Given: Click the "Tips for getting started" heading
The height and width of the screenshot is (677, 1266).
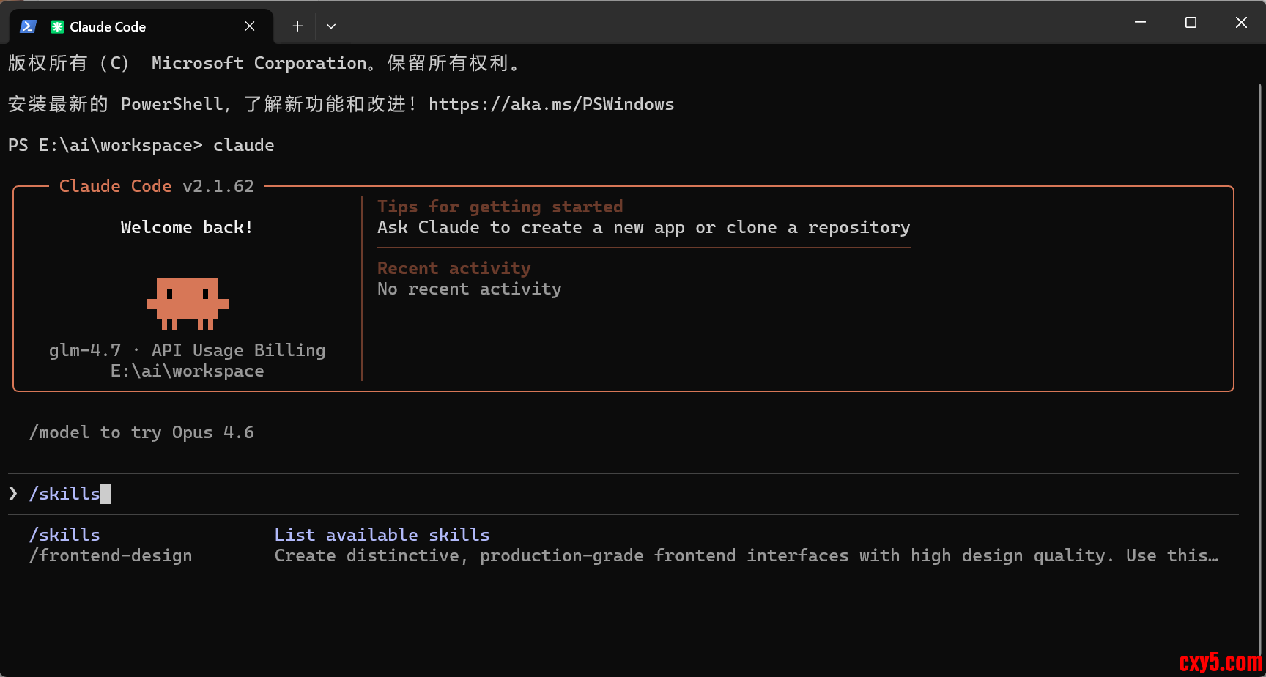Looking at the screenshot, I should 500,207.
